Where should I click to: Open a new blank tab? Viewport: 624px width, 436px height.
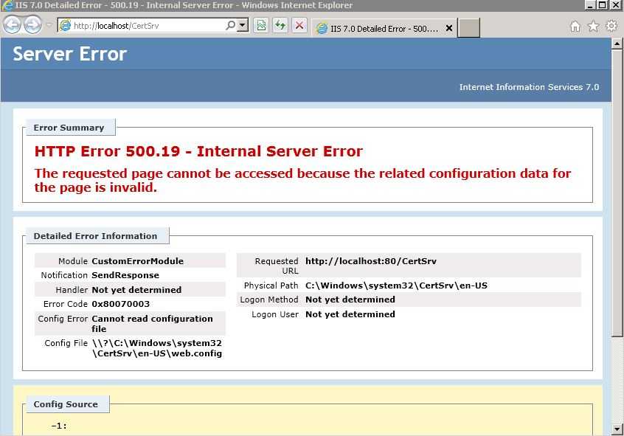(x=468, y=28)
